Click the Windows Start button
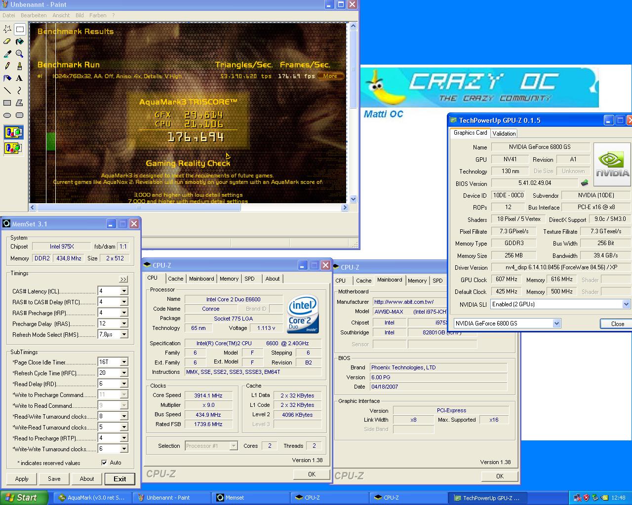 [x=24, y=498]
